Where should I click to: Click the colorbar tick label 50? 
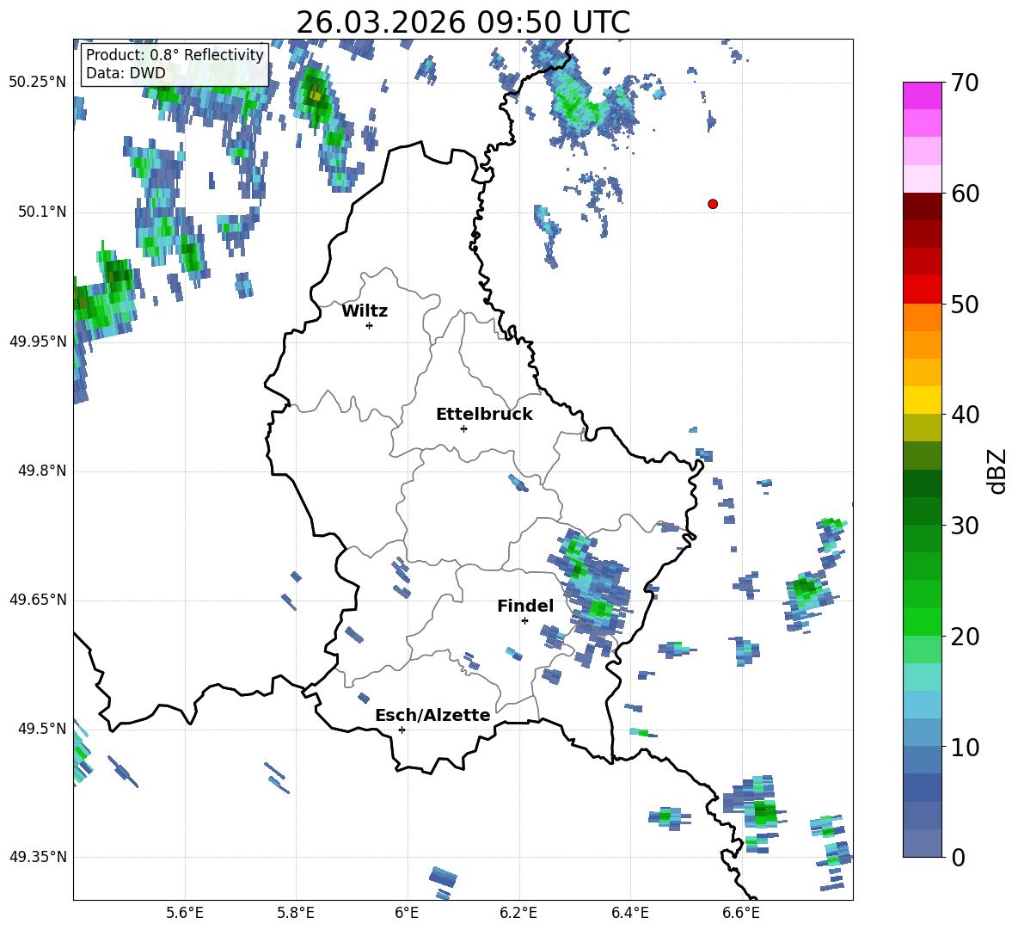pyautogui.click(x=965, y=305)
